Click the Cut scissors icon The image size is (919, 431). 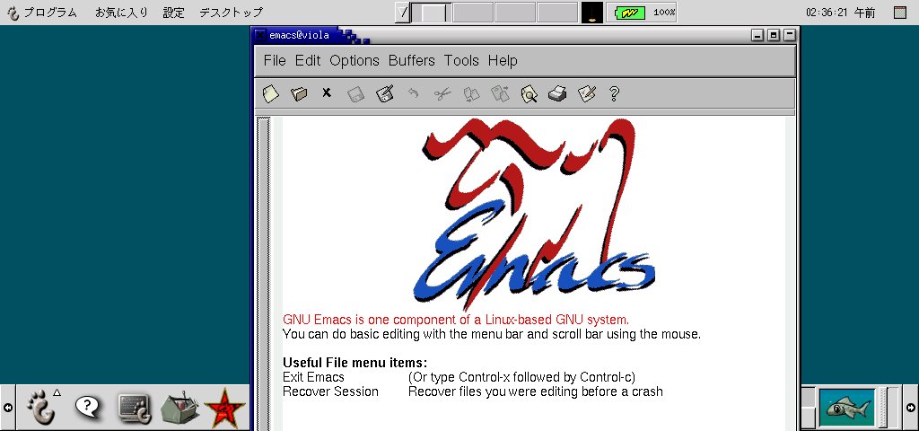(442, 93)
